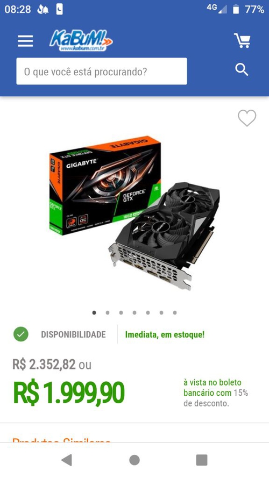Open the Produtos Similares section
The width and height of the screenshot is (269, 478).
coord(61,440)
